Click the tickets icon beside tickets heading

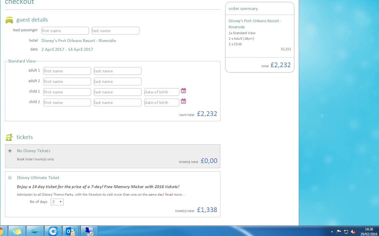tap(9, 137)
